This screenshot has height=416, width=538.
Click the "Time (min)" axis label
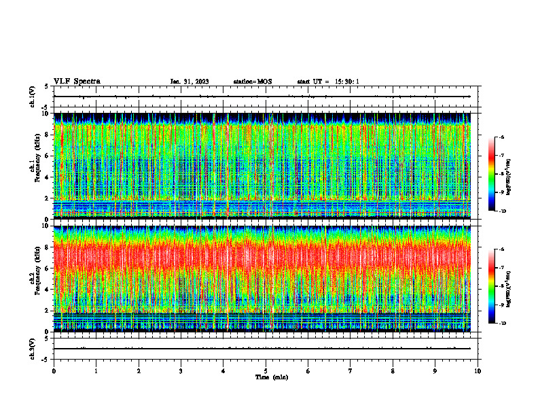click(x=272, y=377)
